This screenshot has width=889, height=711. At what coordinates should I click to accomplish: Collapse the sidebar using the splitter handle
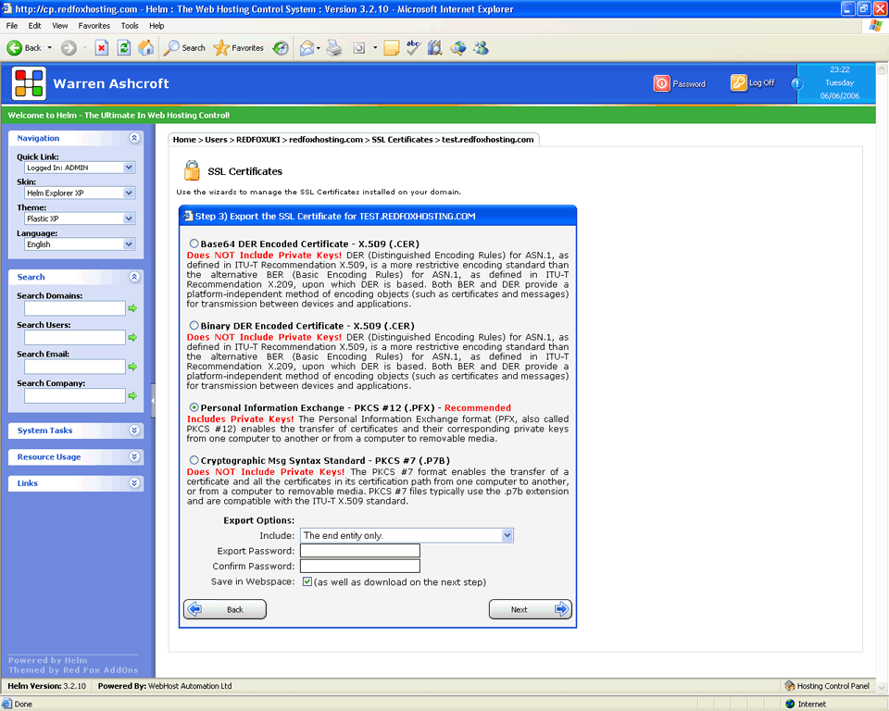point(153,400)
